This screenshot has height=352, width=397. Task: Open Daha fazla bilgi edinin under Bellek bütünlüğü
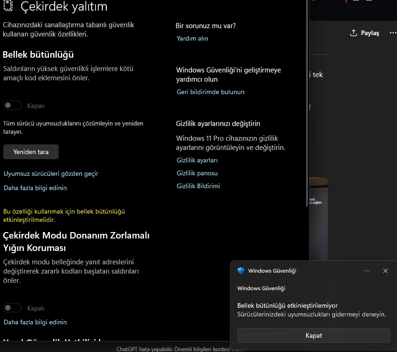click(x=35, y=188)
